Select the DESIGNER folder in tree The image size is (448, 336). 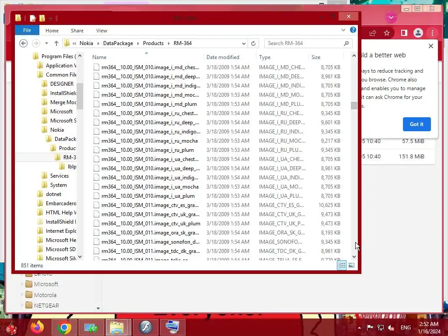click(62, 84)
